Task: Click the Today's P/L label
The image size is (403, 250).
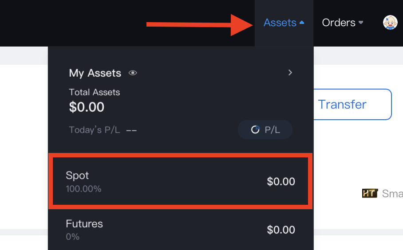Action: [x=95, y=130]
